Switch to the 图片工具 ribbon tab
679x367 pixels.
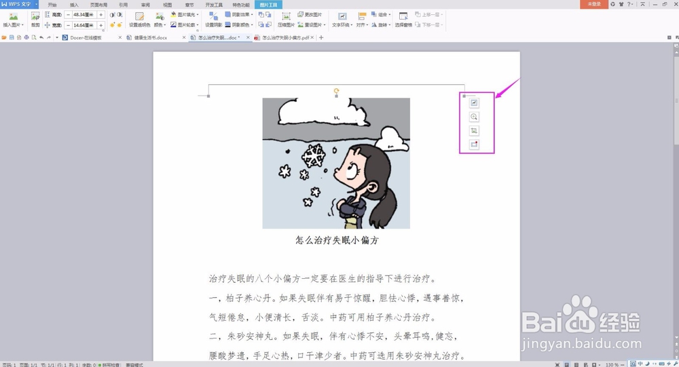click(x=268, y=5)
